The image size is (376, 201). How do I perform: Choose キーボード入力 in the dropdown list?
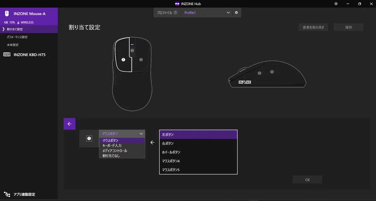coord(122,146)
